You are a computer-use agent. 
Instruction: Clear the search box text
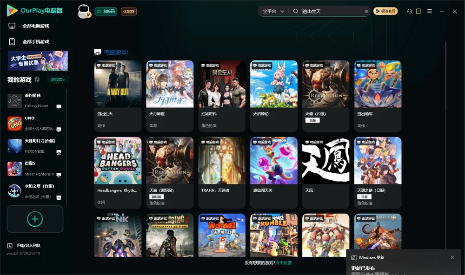(366, 11)
